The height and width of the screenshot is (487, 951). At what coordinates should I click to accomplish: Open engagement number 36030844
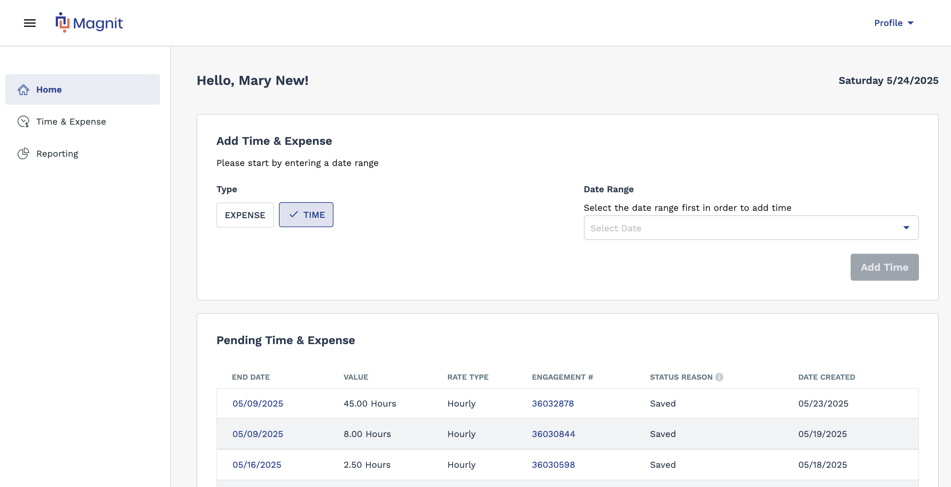click(553, 434)
